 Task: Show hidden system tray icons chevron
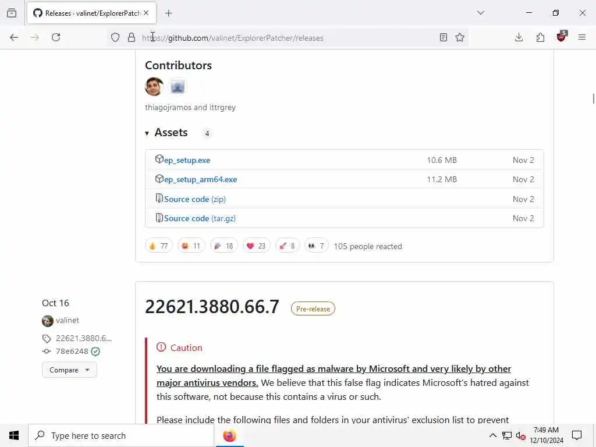(492, 435)
